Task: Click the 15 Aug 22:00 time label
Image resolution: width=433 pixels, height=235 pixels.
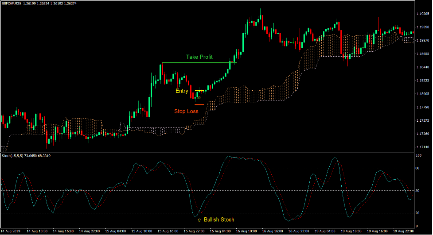Action: click(193, 231)
